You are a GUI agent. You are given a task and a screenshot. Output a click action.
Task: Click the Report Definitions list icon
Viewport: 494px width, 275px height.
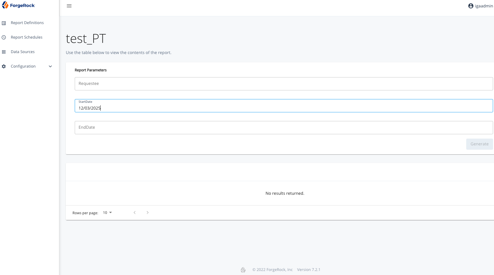4,23
